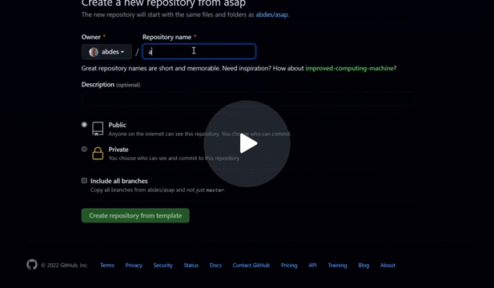The width and height of the screenshot is (494, 288).
Task: Open the Blog footer link
Action: tap(363, 266)
